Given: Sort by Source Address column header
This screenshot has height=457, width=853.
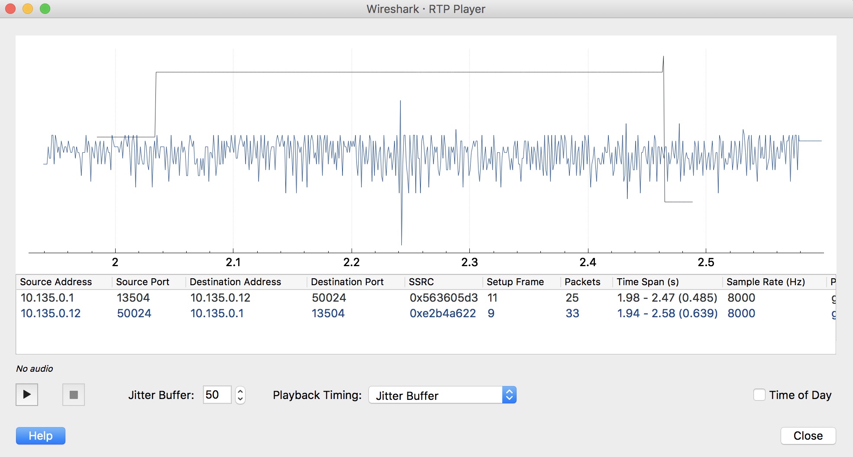Looking at the screenshot, I should [56, 282].
